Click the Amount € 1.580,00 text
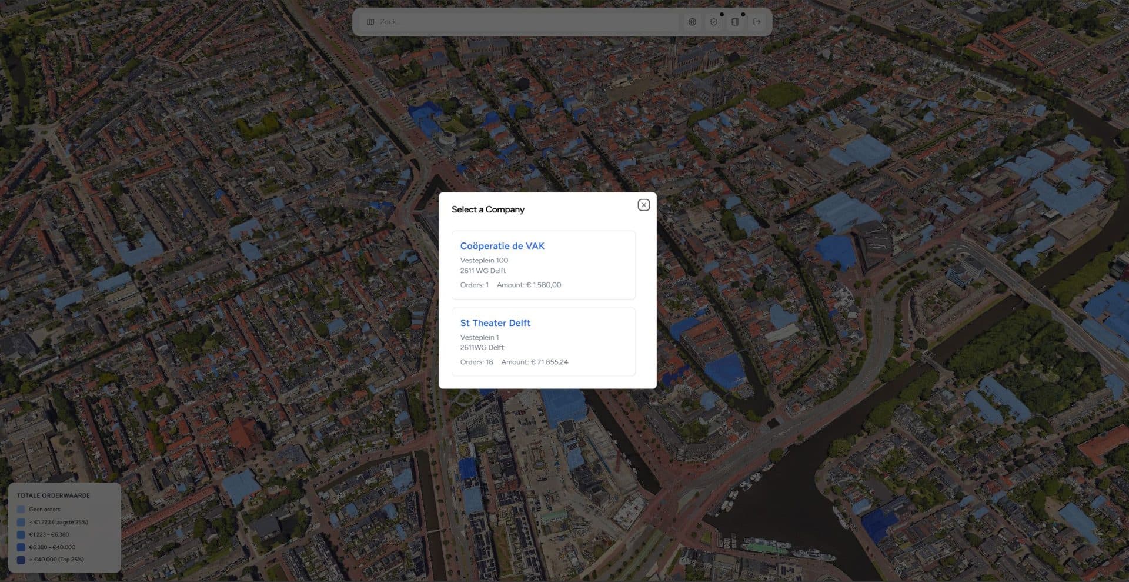This screenshot has width=1129, height=582. pos(529,285)
